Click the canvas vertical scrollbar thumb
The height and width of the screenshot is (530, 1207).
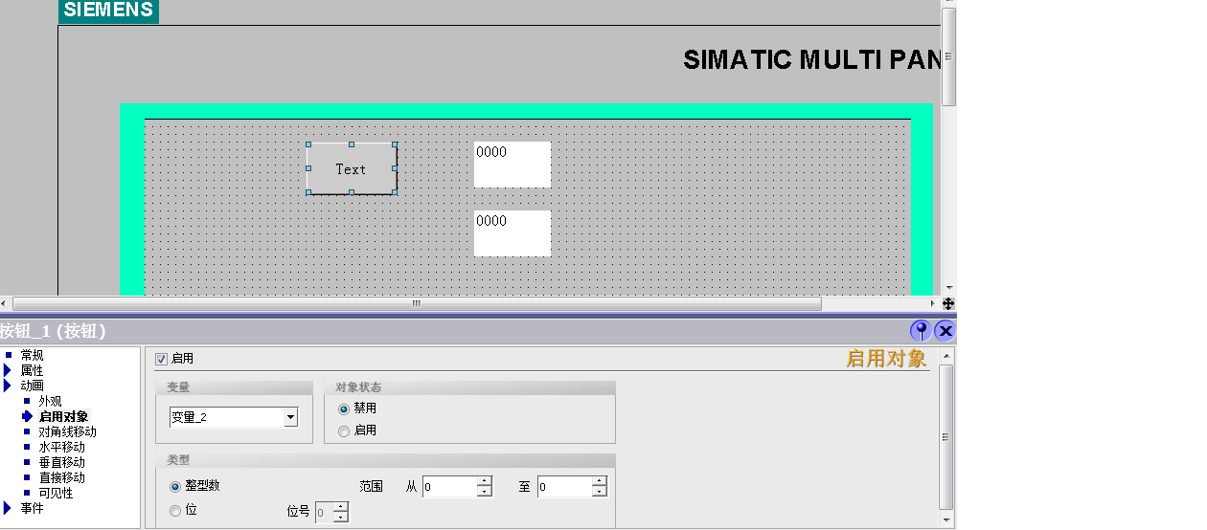click(949, 55)
